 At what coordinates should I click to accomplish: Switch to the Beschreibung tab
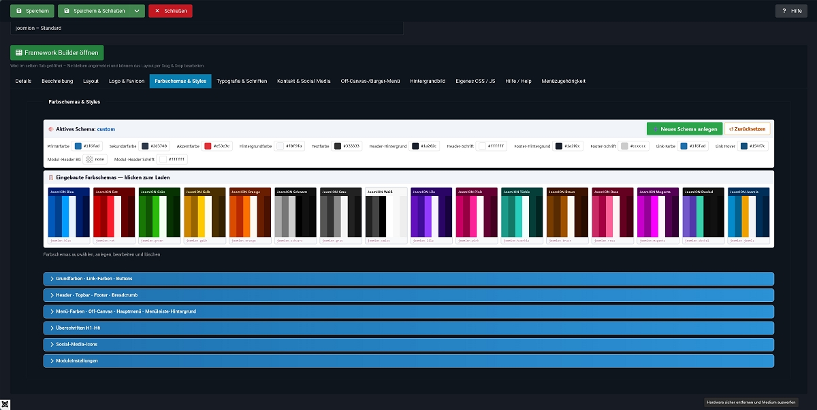57,81
